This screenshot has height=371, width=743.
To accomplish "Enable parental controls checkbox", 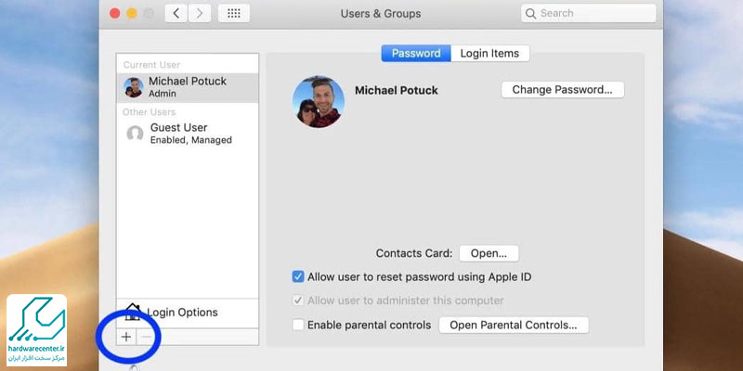I will pos(298,326).
